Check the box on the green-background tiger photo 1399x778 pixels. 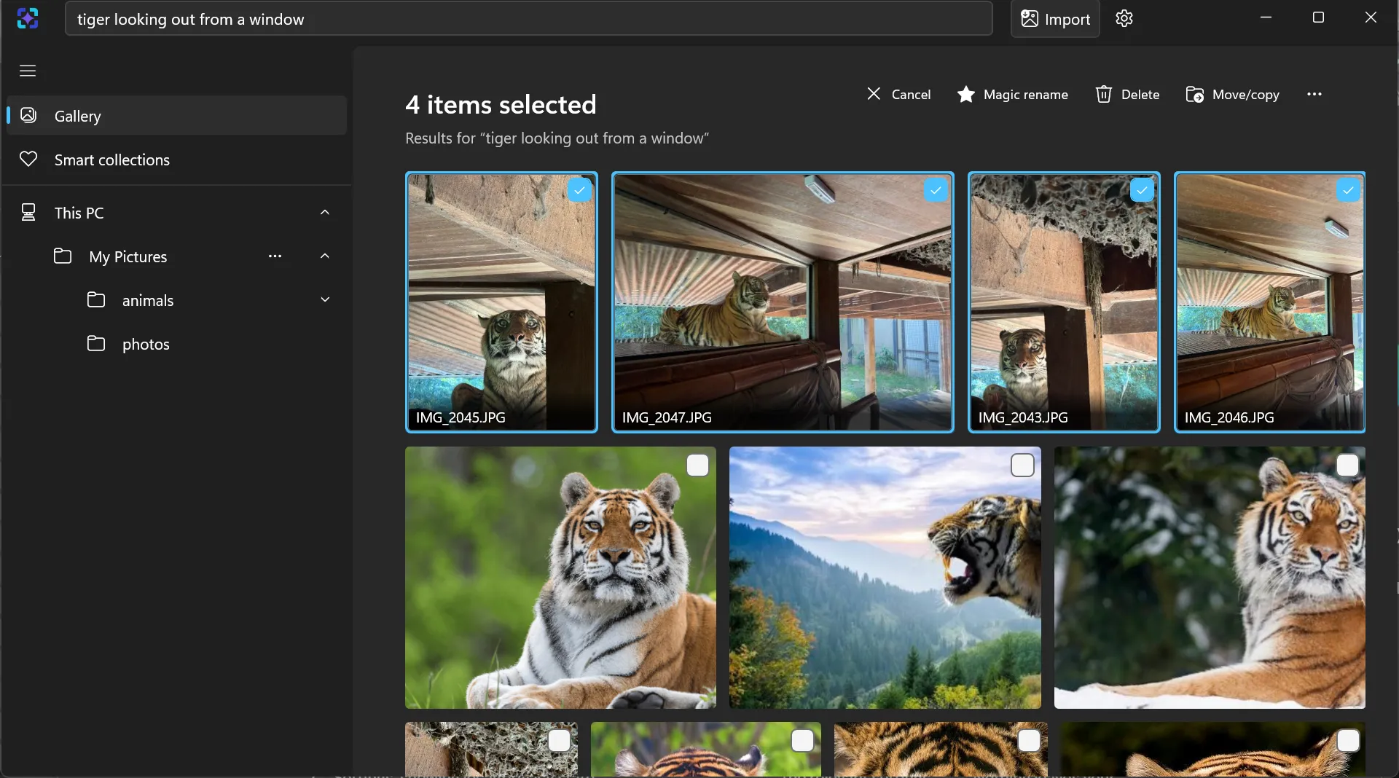pos(802,740)
